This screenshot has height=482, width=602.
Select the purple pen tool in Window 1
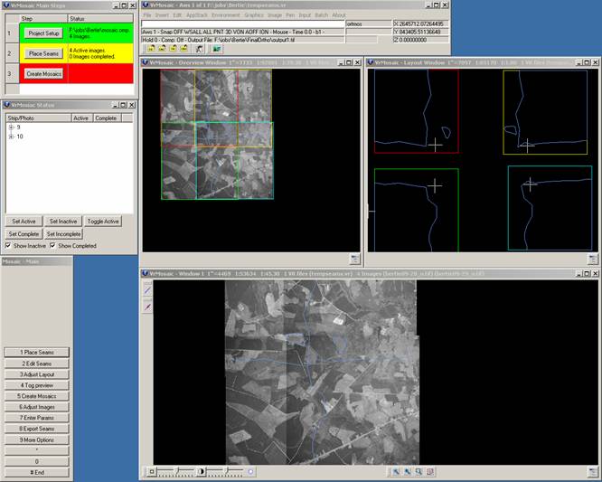147,307
